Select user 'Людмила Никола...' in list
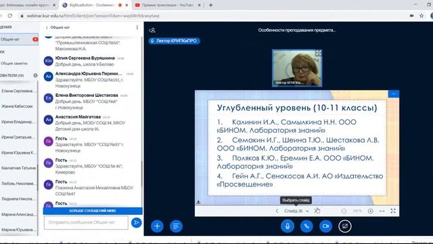Viewport: 433px width, 244px height. pyautogui.click(x=19, y=199)
